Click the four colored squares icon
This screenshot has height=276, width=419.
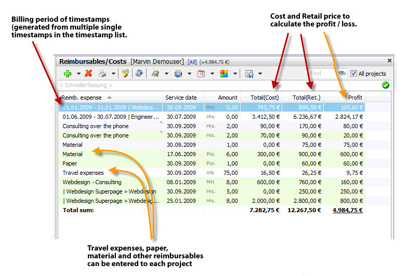coord(224,74)
